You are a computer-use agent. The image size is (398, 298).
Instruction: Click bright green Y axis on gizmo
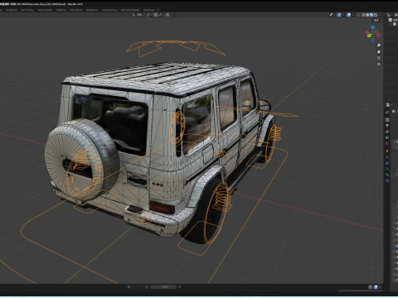369,36
